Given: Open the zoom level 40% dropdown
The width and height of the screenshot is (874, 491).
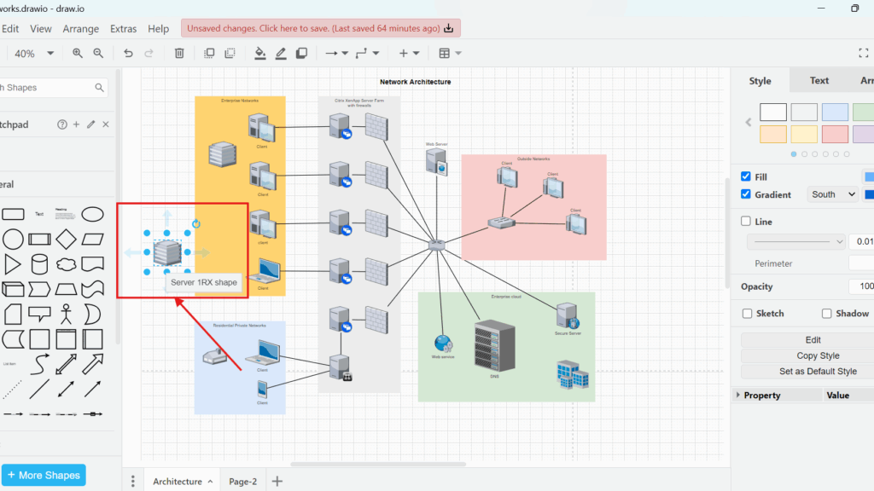Looking at the screenshot, I should point(34,53).
